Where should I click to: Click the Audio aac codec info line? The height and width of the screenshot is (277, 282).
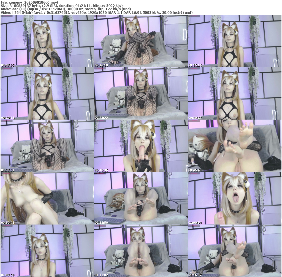[66, 9]
